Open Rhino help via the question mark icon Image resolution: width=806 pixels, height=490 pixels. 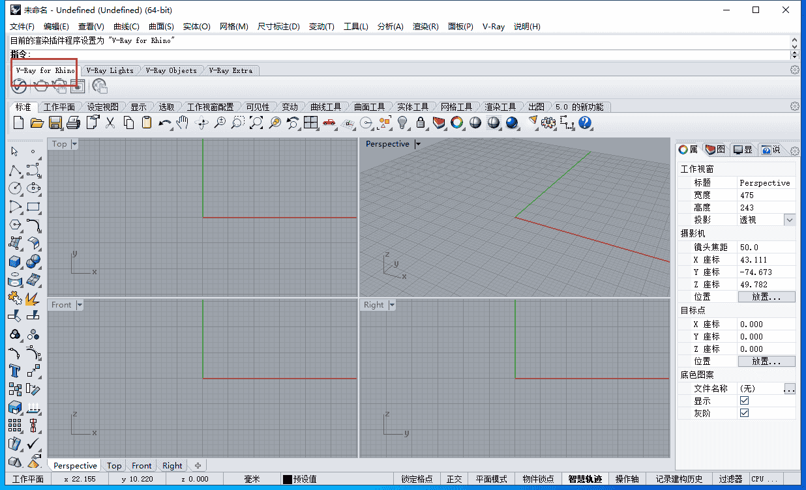(x=585, y=122)
